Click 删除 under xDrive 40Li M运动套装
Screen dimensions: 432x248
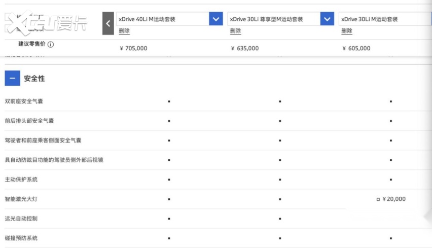pos(124,31)
